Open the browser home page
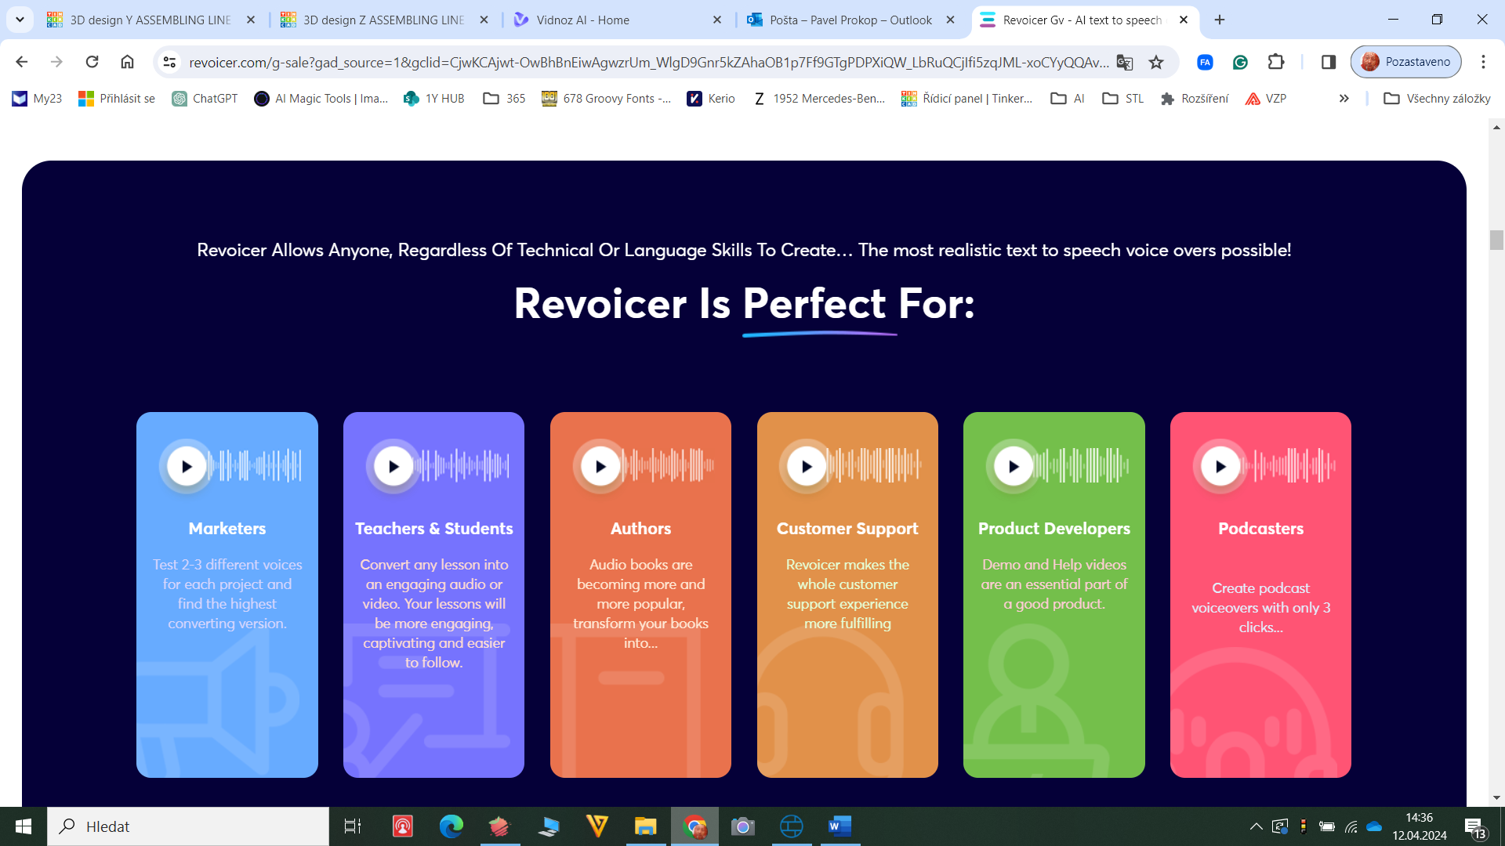This screenshot has height=846, width=1505. tap(127, 62)
